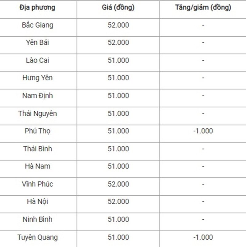The image size is (246, 247).
Task: Select the Hà Nội location cell
Action: 38,202
